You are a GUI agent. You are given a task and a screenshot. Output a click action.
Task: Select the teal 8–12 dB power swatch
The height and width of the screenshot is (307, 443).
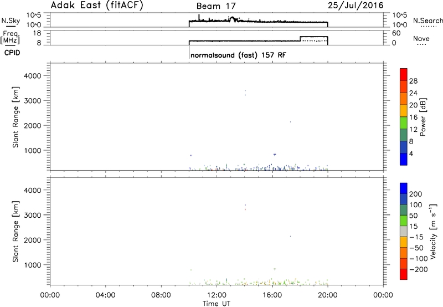404,135
